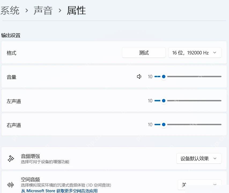Open the 16 位, 192000 Hz format dropdown

pos(195,53)
